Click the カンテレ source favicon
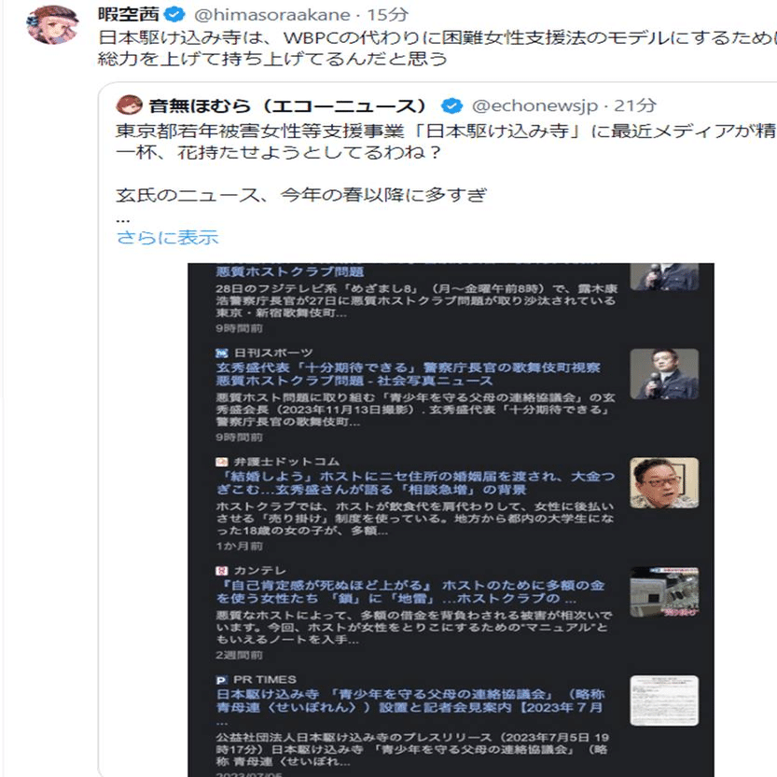This screenshot has width=777, height=777. (x=221, y=571)
